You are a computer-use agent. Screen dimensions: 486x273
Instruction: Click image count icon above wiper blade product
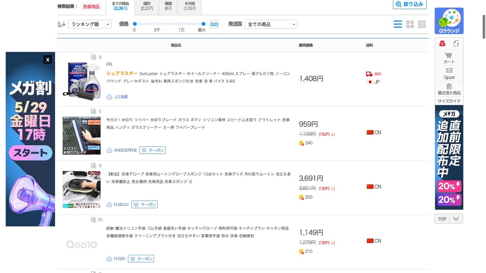pyautogui.click(x=94, y=111)
